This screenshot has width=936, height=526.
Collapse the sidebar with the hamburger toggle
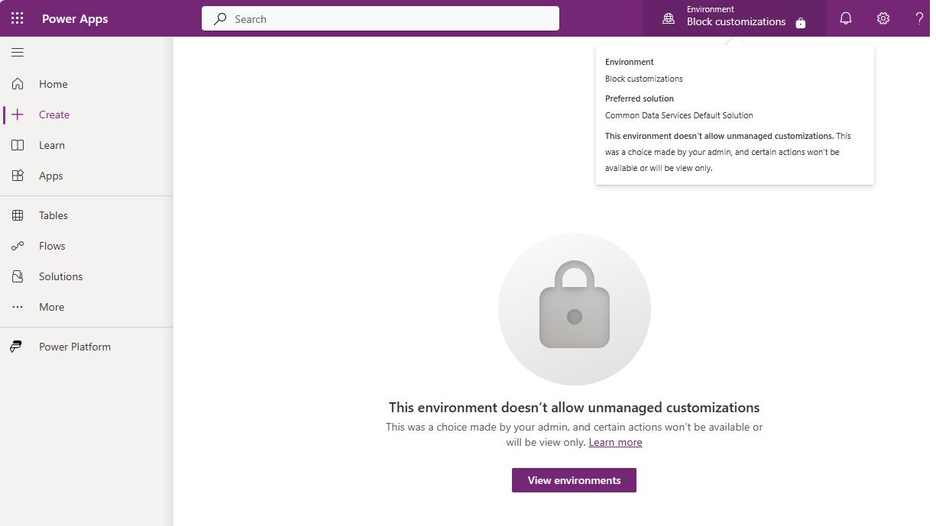click(17, 52)
